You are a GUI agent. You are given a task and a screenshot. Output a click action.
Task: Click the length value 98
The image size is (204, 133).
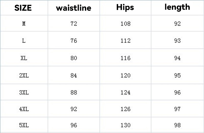click(177, 125)
